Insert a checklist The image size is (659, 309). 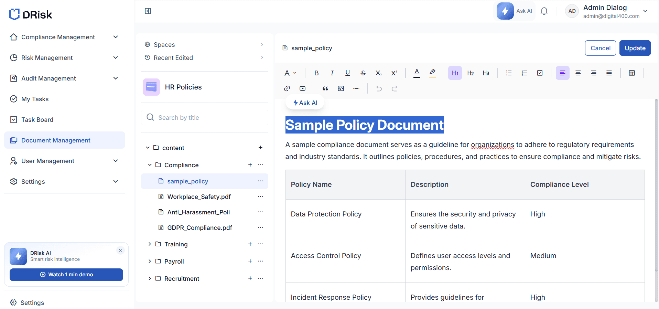[540, 73]
